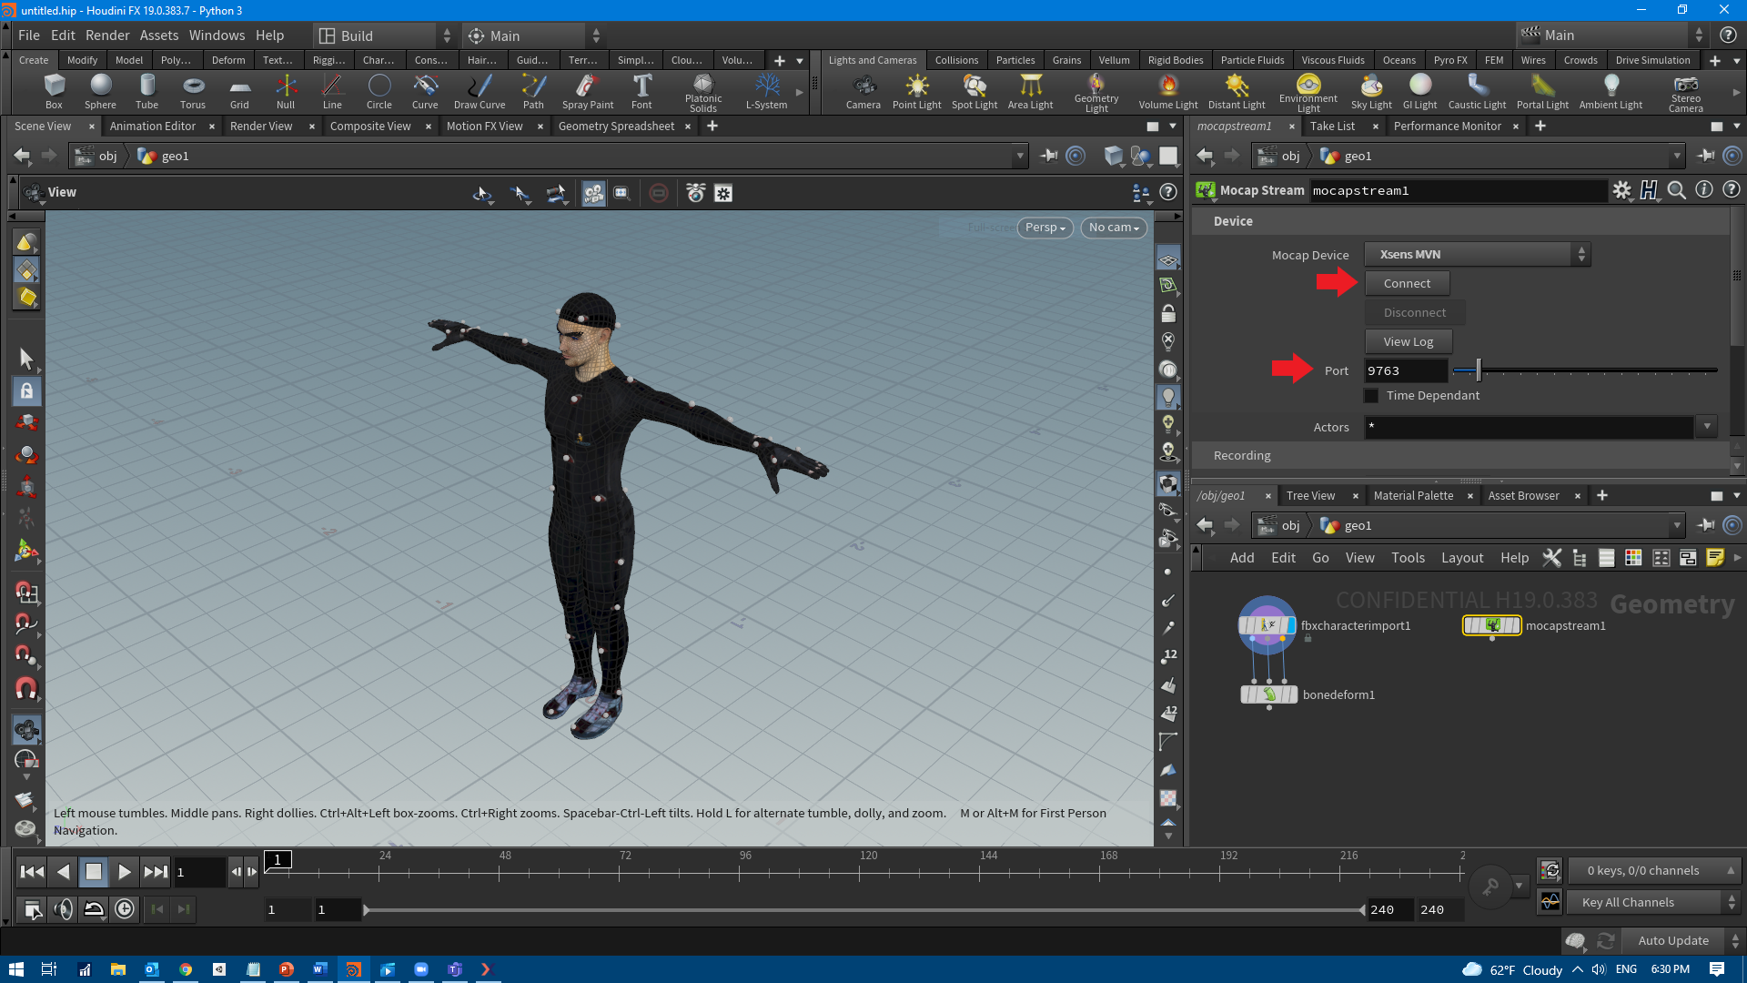Click the Disconnect button

pos(1415,313)
